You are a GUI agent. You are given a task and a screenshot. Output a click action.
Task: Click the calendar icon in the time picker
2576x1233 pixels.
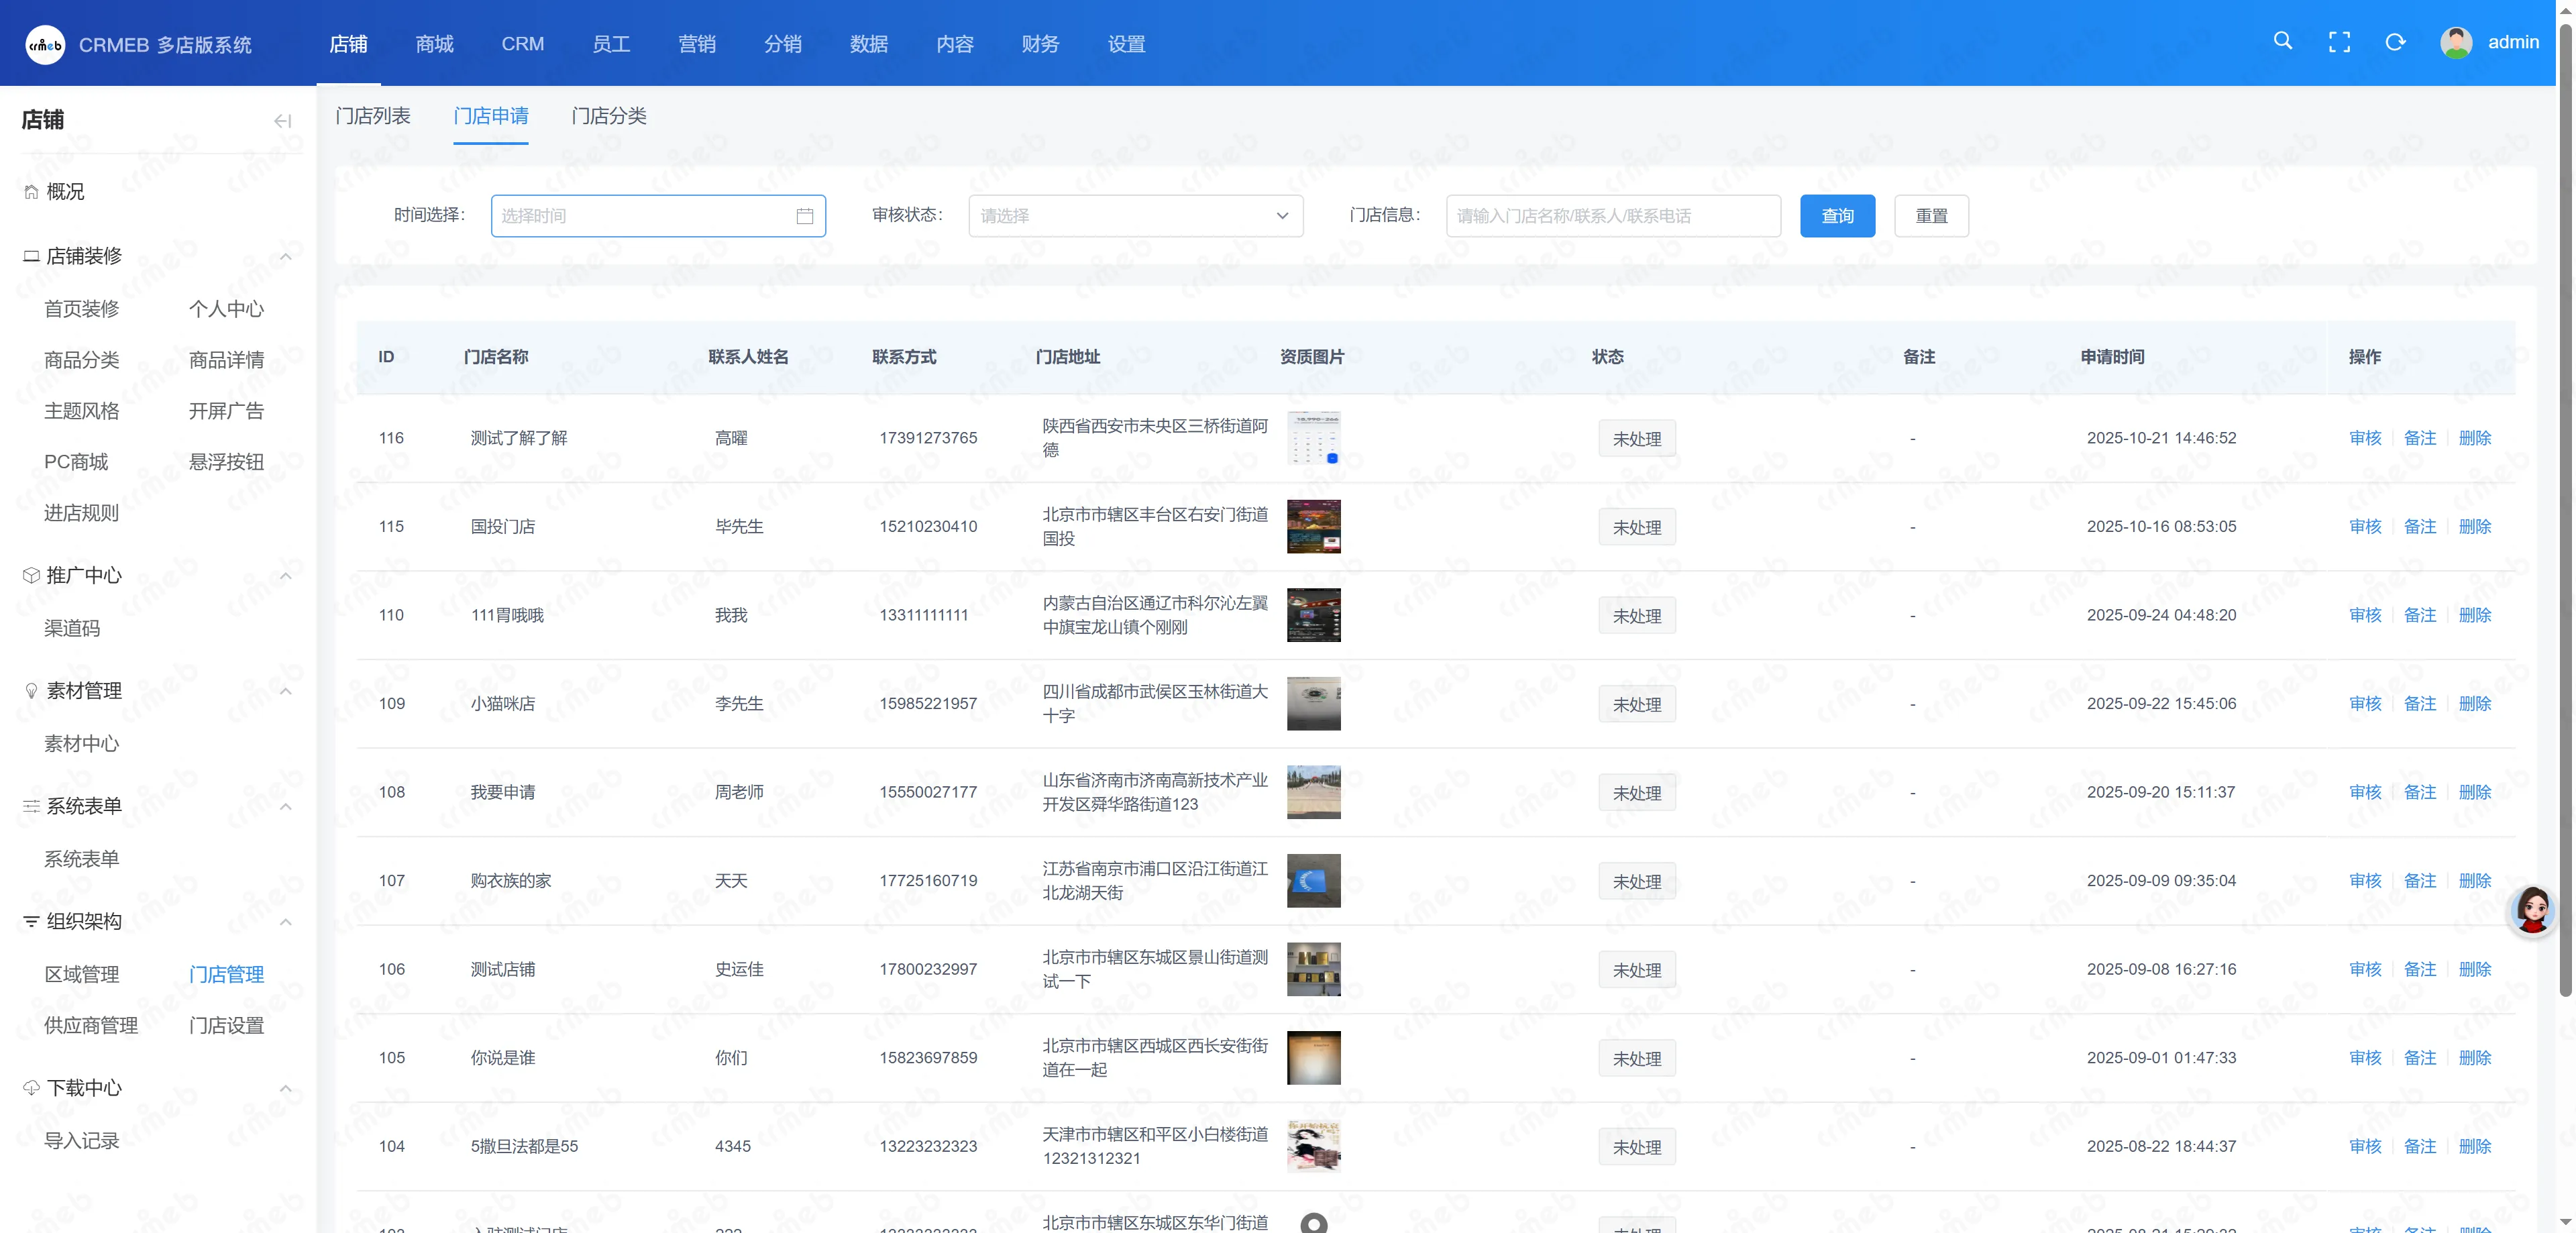pyautogui.click(x=804, y=216)
